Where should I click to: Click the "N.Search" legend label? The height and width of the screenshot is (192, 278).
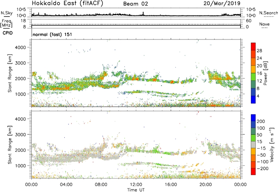tap(268, 13)
